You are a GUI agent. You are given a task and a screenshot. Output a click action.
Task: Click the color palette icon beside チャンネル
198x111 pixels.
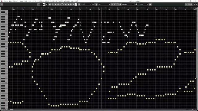click(x=136, y=4)
